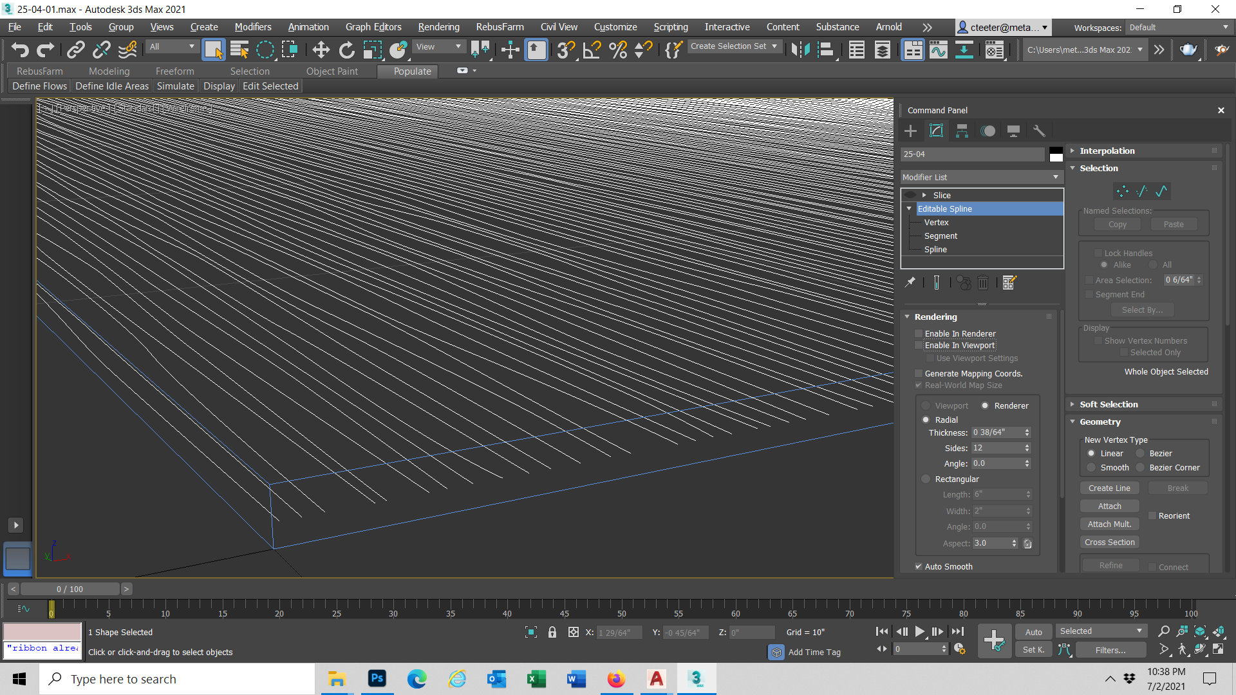The width and height of the screenshot is (1236, 695).
Task: Open the Hierarchy tab in Command Panel
Action: (962, 131)
